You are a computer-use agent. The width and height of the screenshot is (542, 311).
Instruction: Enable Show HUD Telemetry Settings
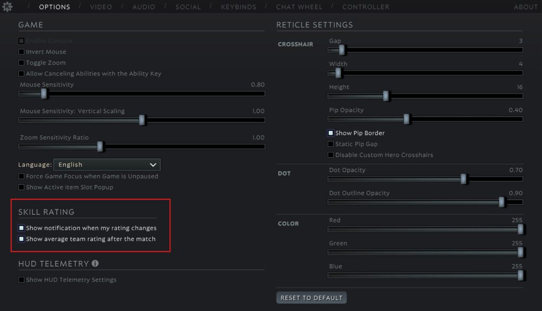click(22, 280)
